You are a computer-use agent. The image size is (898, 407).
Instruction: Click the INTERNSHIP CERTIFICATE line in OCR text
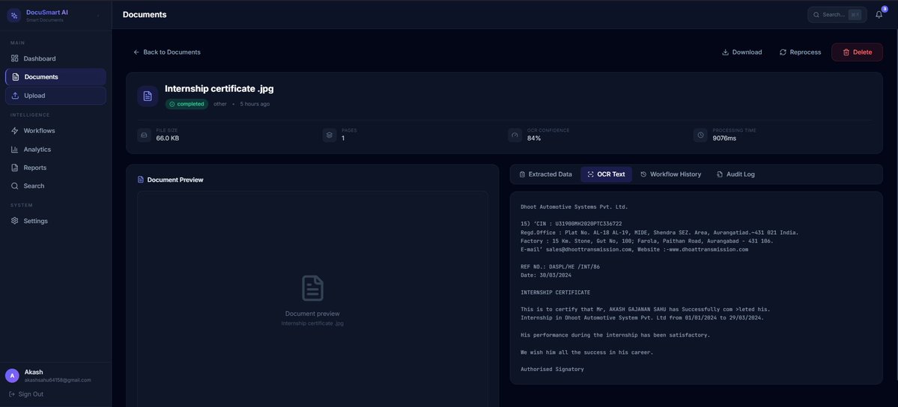coord(555,293)
